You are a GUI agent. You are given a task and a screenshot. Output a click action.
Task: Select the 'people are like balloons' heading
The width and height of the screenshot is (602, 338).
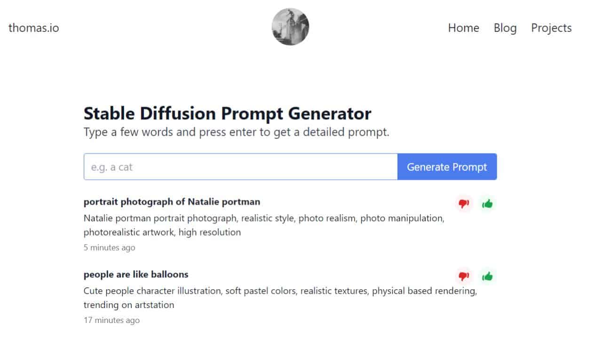[136, 274]
